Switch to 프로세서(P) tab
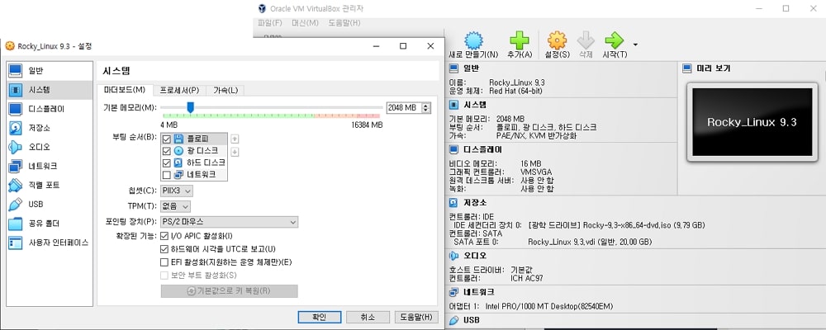Screen dimensions: 826x330 (179, 90)
